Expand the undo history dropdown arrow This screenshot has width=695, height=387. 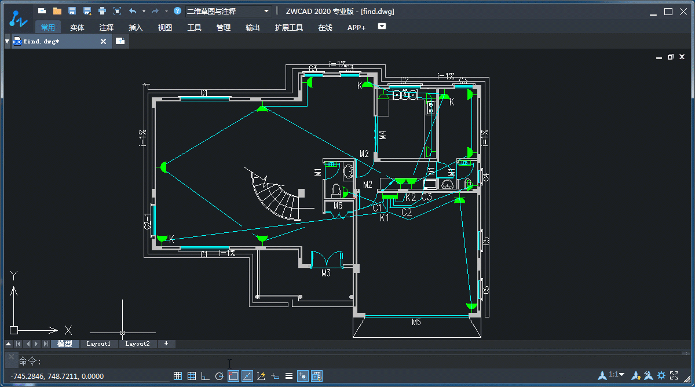(x=143, y=11)
